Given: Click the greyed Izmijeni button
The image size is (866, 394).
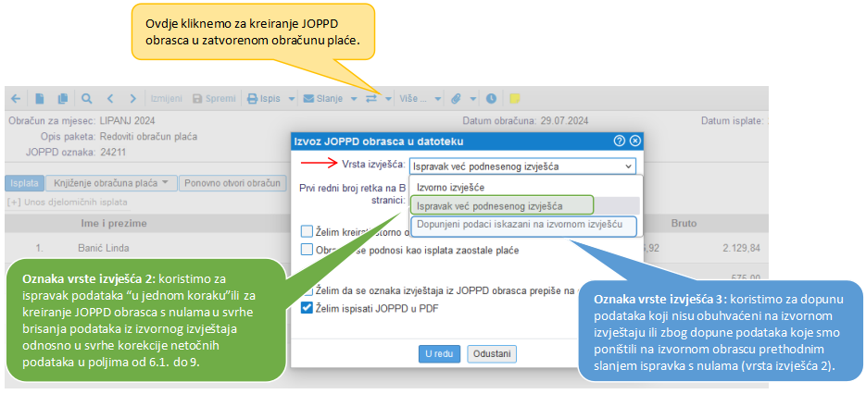Looking at the screenshot, I should (x=166, y=99).
